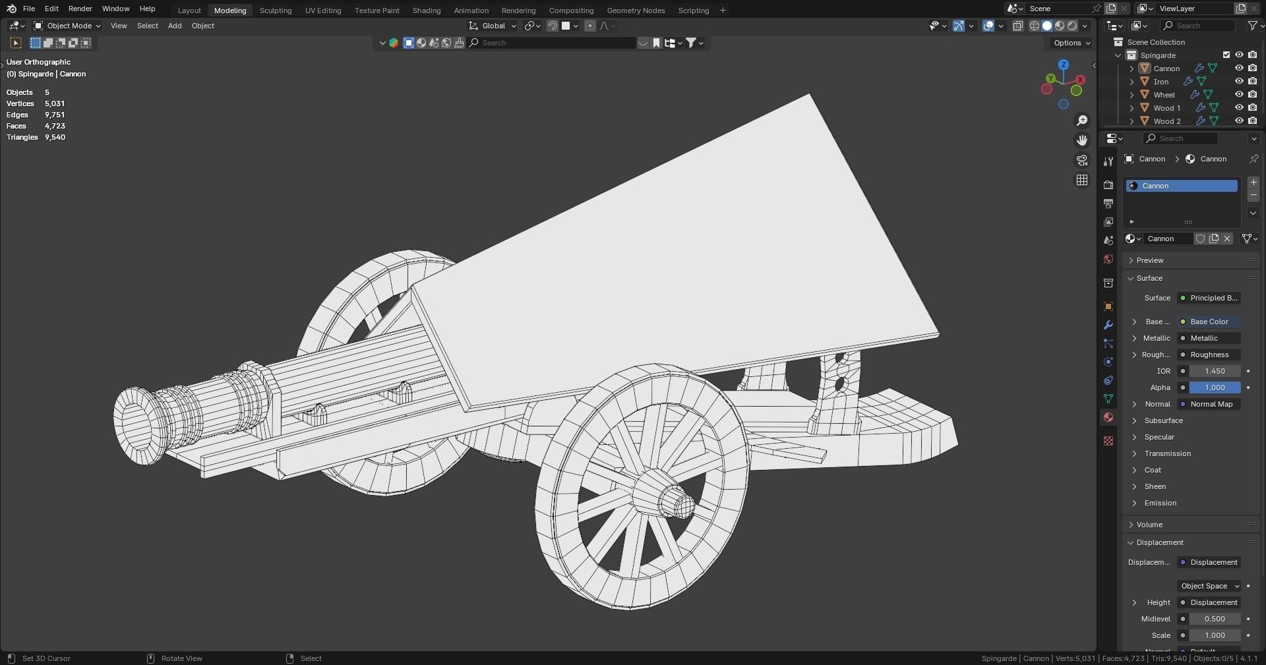Viewport: 1266px width, 665px height.
Task: Open Global transform orientation dropdown
Action: pos(493,26)
